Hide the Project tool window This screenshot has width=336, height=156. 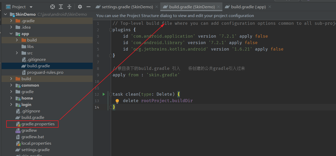click(x=89, y=7)
